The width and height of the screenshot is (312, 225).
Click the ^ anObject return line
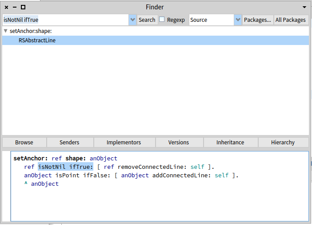tap(42, 184)
